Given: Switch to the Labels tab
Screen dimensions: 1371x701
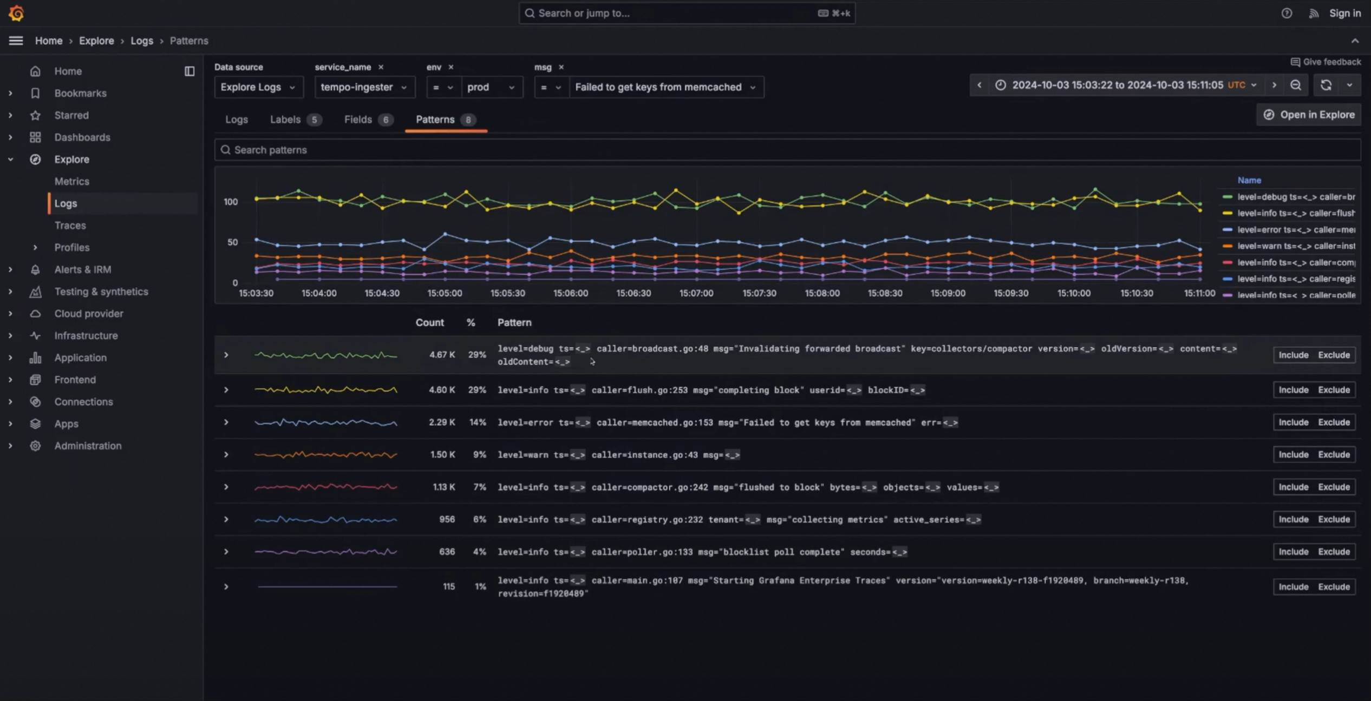Looking at the screenshot, I should 296,120.
